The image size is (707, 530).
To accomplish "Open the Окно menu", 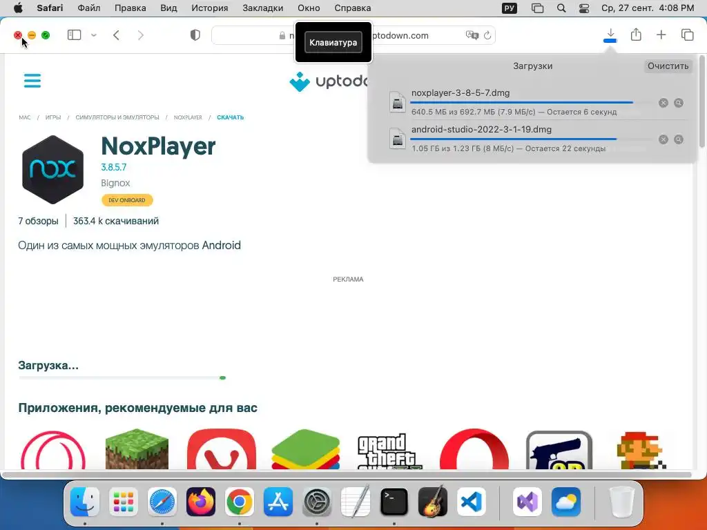I will [x=309, y=8].
